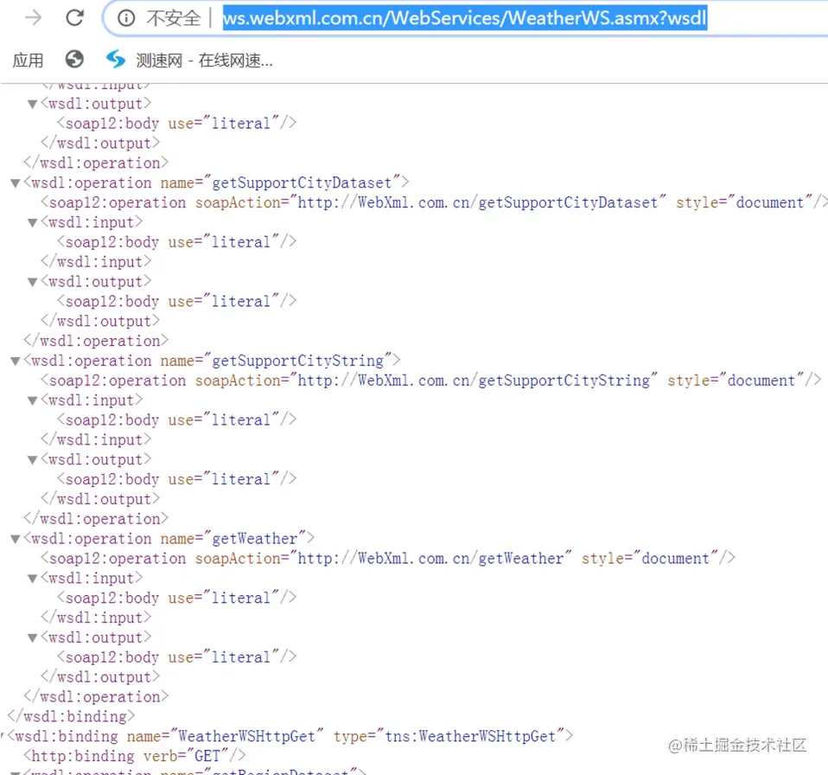Collapse the getWeather operation node
The height and width of the screenshot is (775, 828).
[16, 540]
